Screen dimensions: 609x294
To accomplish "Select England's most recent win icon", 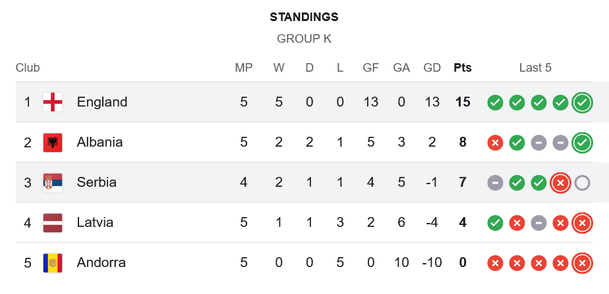I will 582,103.
